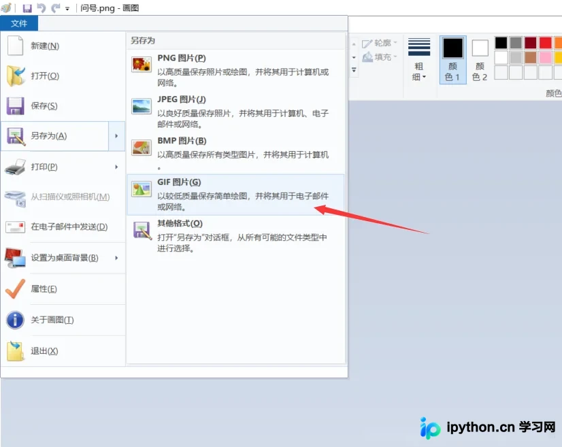Expand the Print submenu arrow
The image size is (562, 447).
click(116, 167)
